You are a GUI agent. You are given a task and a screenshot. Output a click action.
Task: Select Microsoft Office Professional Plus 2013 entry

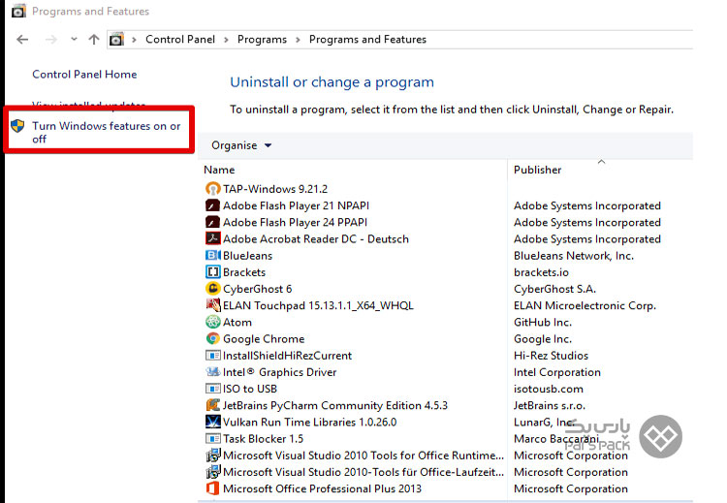(x=322, y=489)
